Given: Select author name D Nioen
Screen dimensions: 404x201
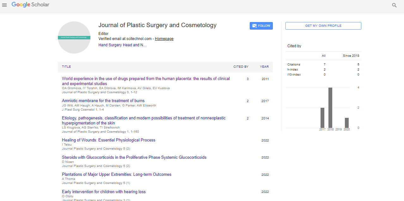Looking at the screenshot, I should tap(68, 162).
